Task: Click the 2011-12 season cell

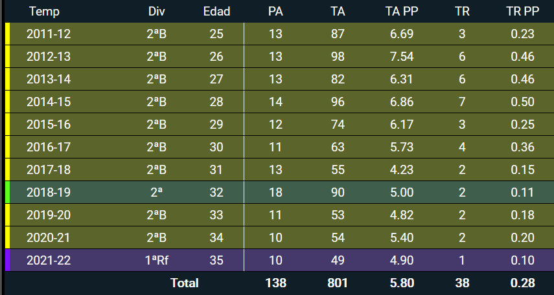Action: 49,34
